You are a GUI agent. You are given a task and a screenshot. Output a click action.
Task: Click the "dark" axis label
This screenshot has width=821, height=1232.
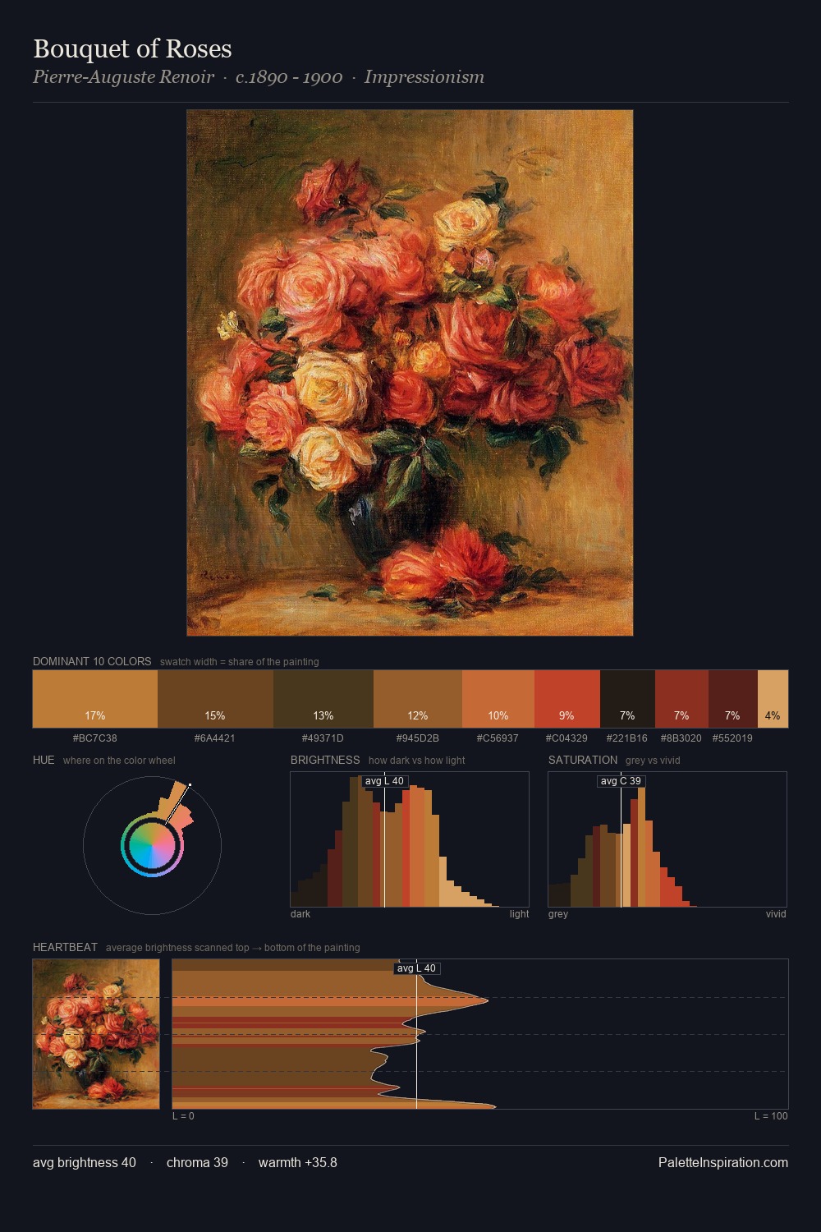click(300, 914)
